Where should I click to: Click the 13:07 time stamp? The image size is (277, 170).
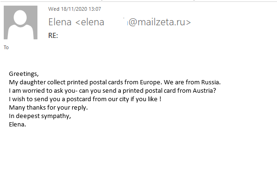[95, 9]
